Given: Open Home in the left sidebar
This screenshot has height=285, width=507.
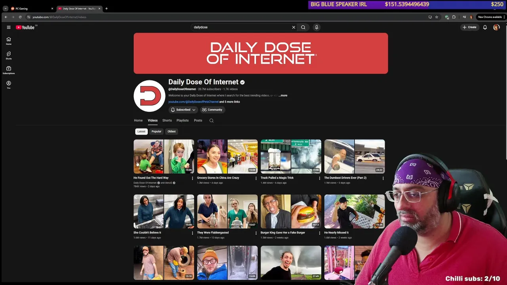Looking at the screenshot, I should click(8, 41).
